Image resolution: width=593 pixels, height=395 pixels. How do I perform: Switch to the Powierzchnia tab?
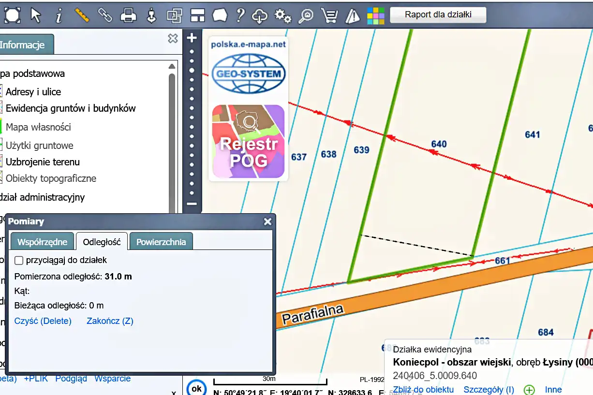coord(161,242)
